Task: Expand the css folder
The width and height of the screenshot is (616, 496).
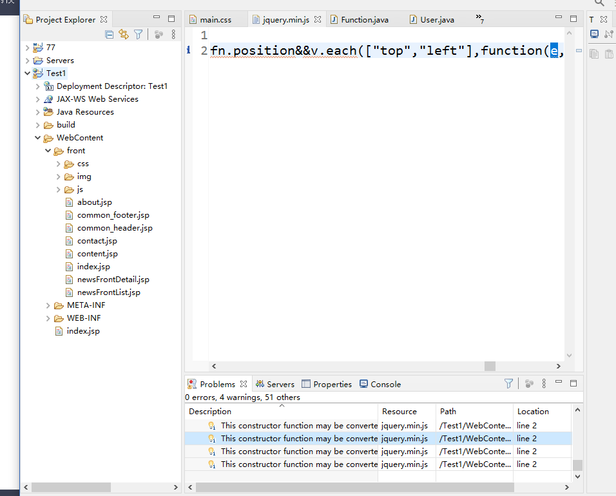Action: [x=59, y=164]
